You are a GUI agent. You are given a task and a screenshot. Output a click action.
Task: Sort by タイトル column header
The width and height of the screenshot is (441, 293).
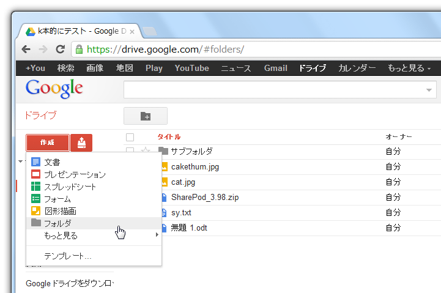[x=169, y=137]
